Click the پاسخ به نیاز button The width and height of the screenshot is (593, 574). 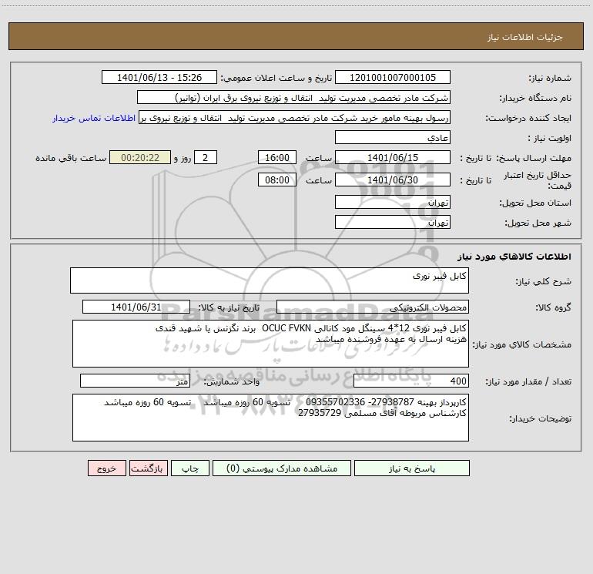point(411,468)
